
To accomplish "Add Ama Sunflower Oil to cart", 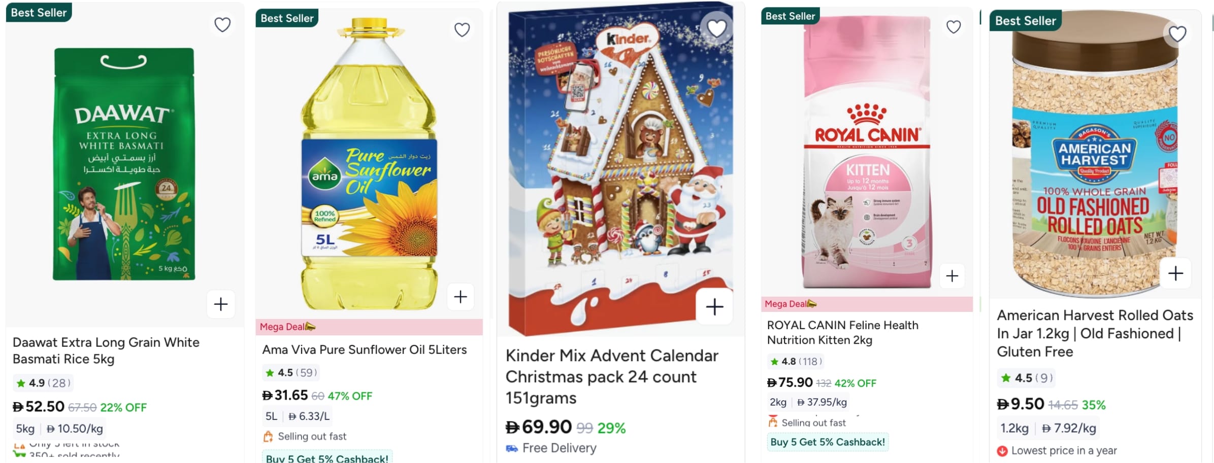I will [461, 297].
